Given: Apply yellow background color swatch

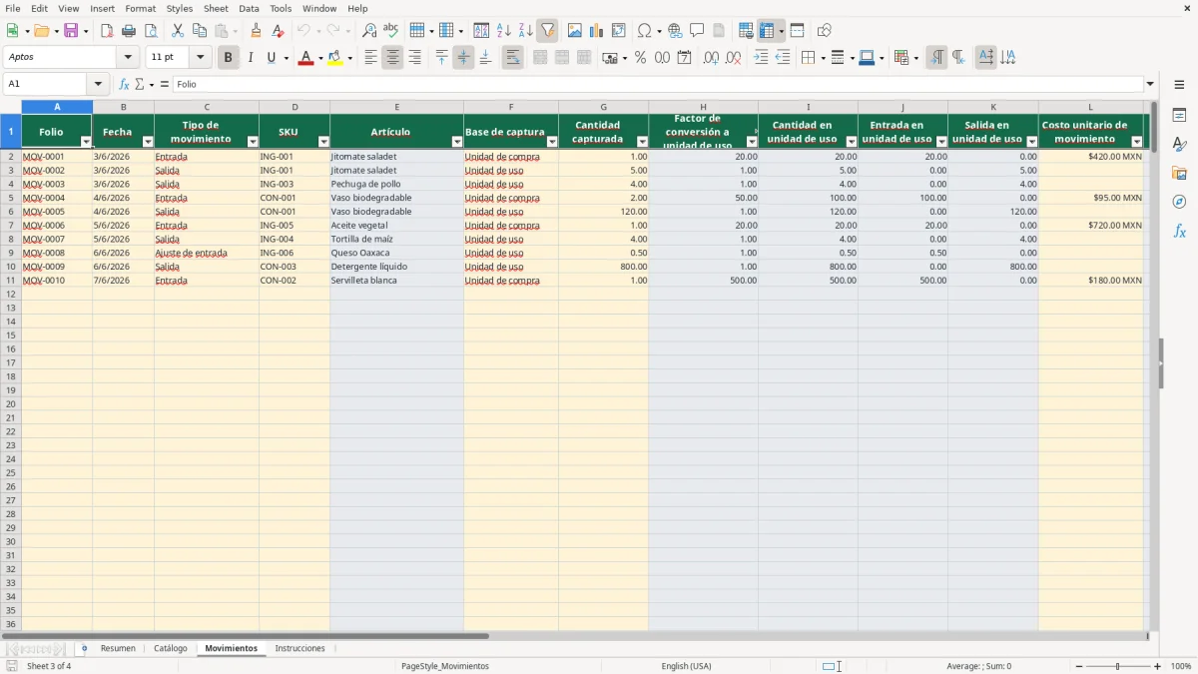Looking at the screenshot, I should [x=334, y=58].
